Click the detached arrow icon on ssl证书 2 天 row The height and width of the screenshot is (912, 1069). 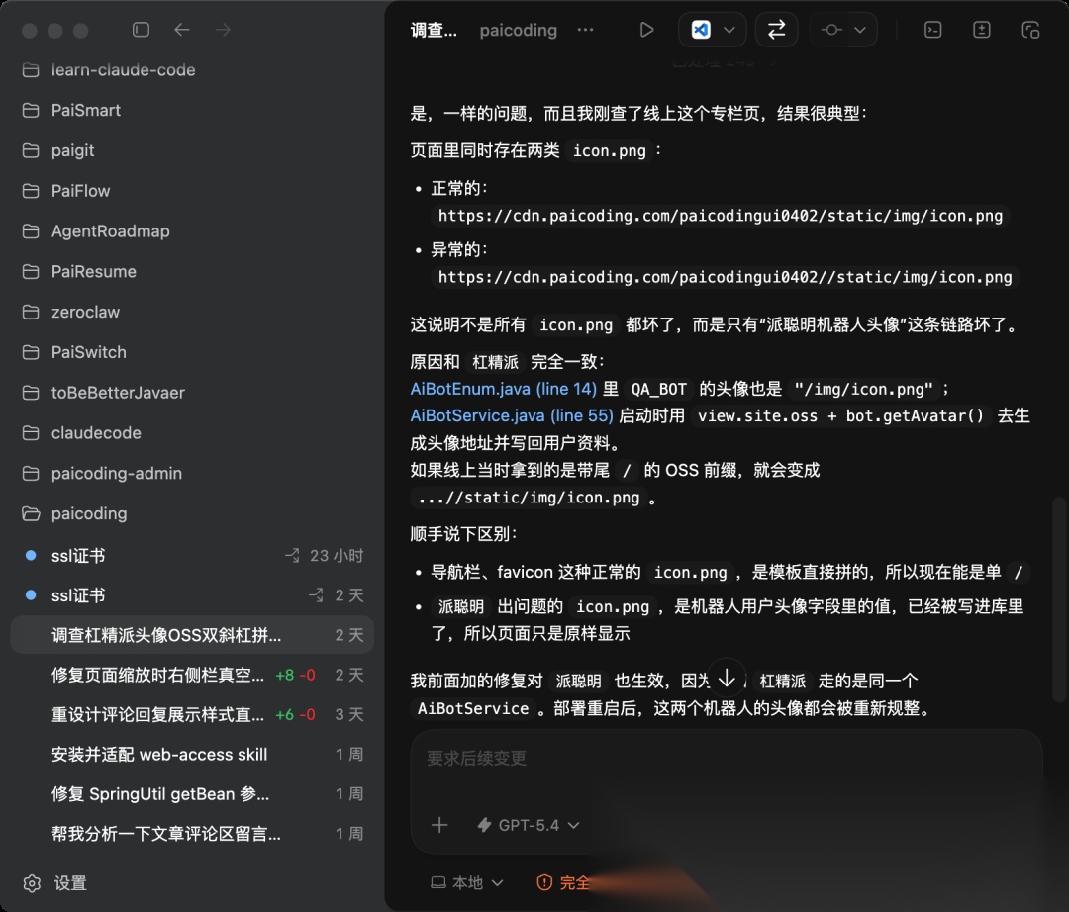pyautogui.click(x=317, y=595)
